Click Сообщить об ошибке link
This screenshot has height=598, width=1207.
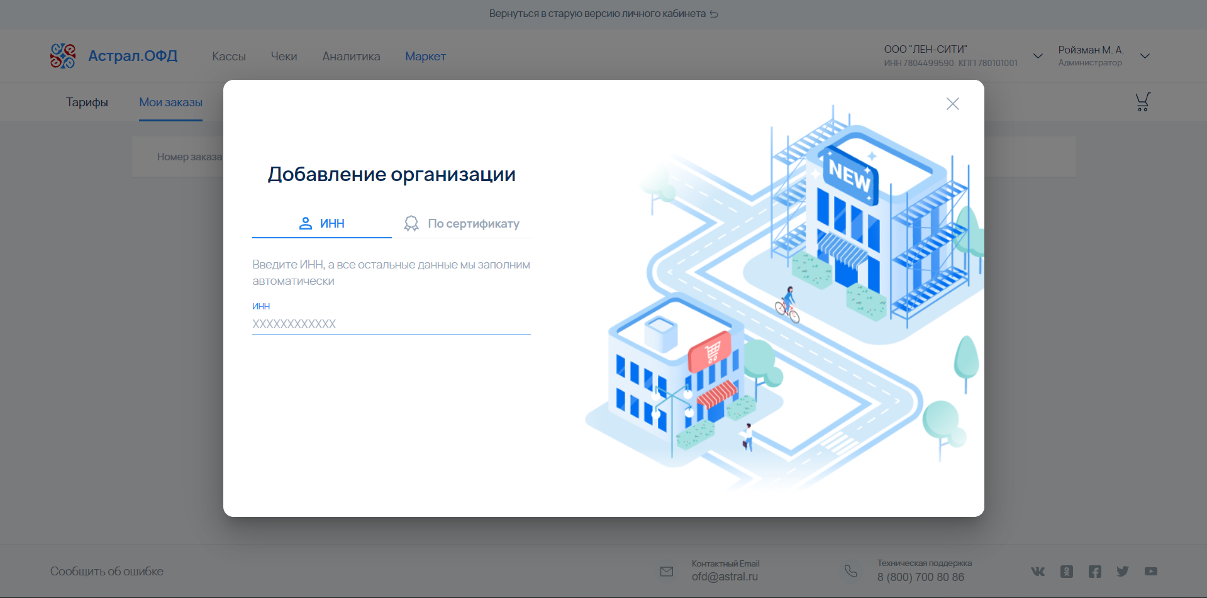coord(107,571)
